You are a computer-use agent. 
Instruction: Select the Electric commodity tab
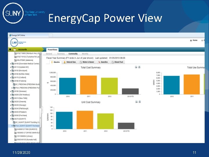[55, 62]
